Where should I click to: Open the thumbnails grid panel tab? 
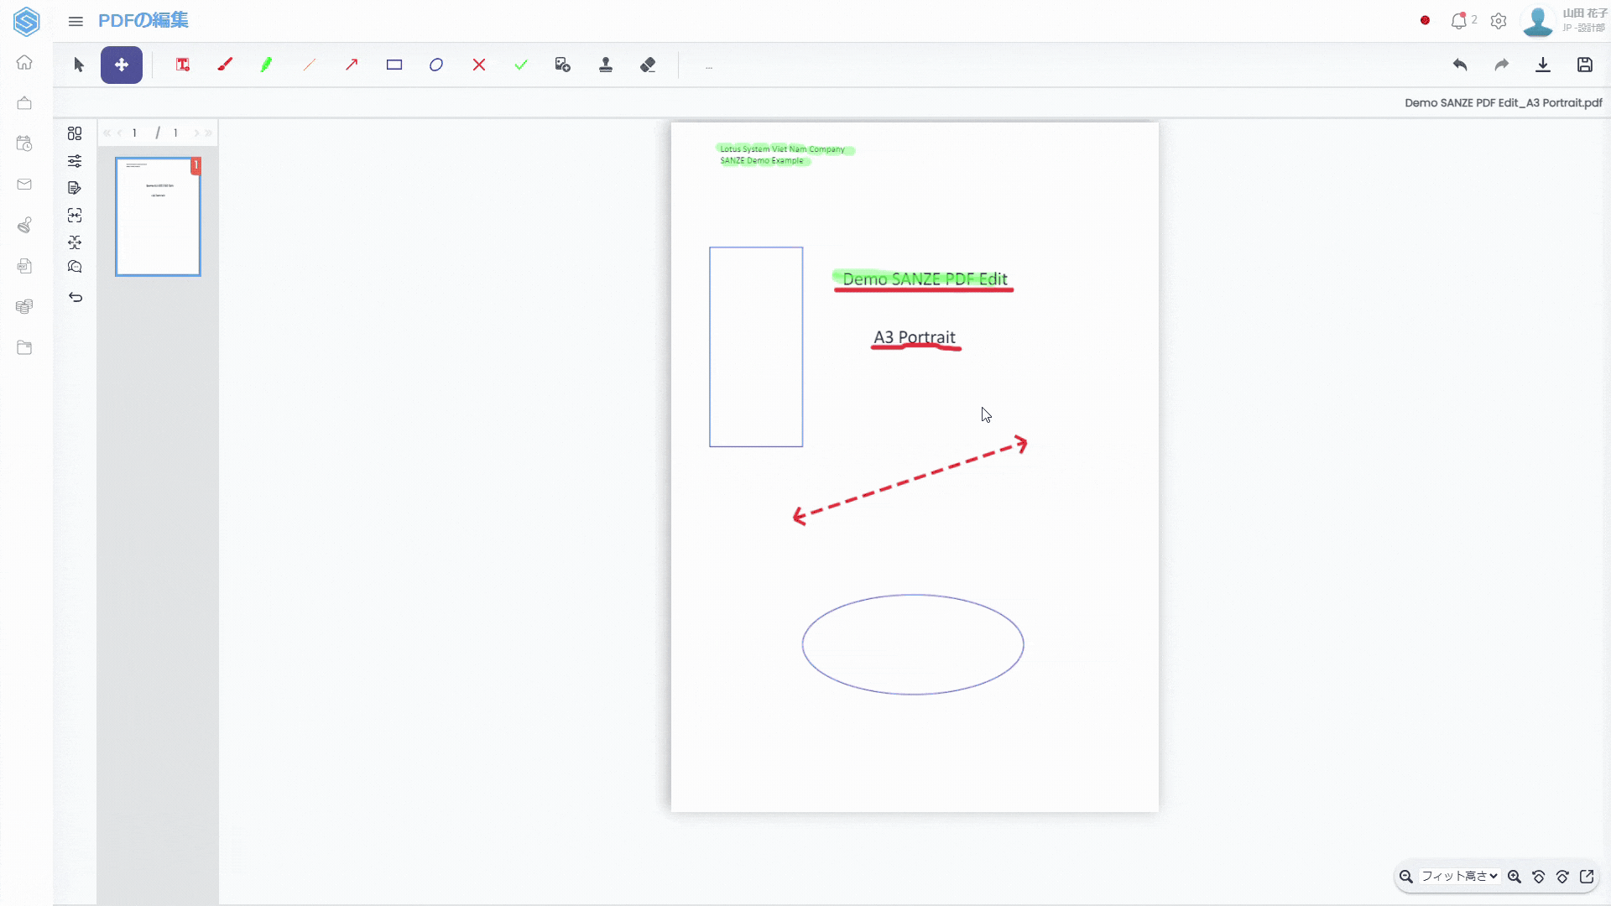pyautogui.click(x=75, y=133)
